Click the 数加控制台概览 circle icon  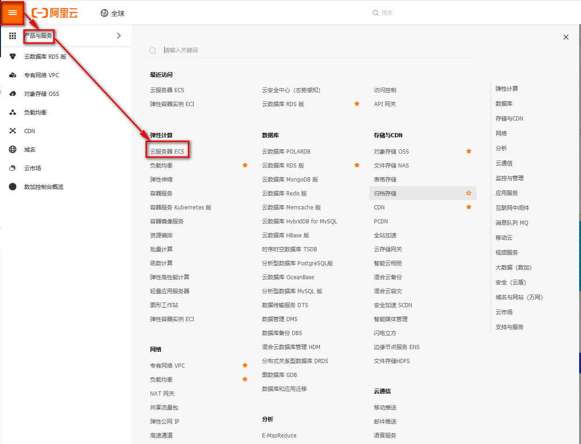(x=13, y=187)
